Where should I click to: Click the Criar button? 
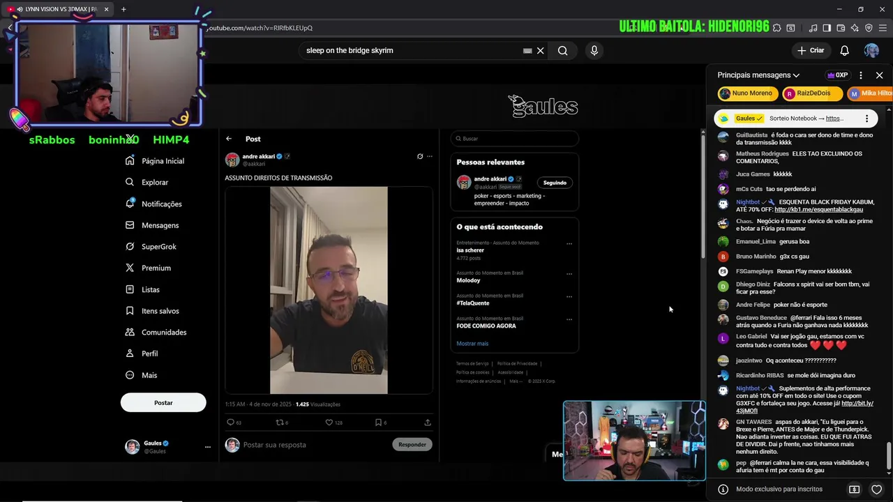tap(811, 50)
